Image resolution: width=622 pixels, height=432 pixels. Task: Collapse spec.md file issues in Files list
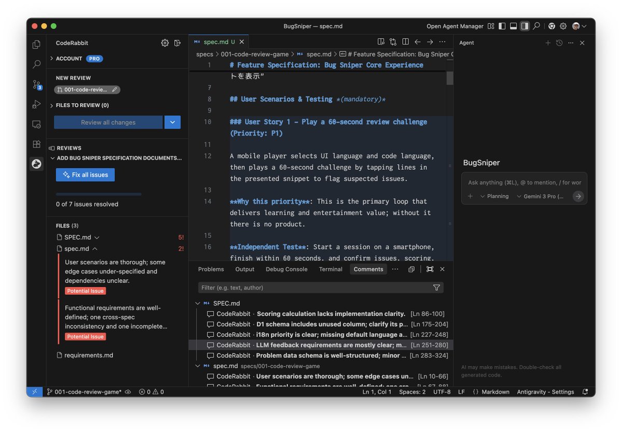click(x=94, y=249)
